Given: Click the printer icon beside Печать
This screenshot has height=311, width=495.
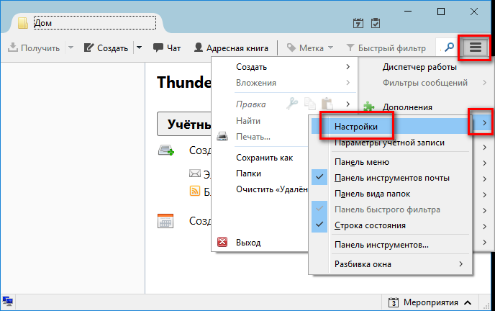Looking at the screenshot, I should 222,136.
